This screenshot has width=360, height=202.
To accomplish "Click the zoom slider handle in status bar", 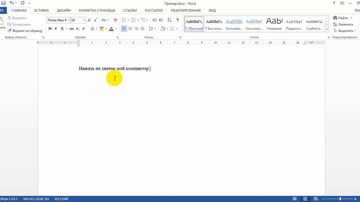I will (x=340, y=199).
